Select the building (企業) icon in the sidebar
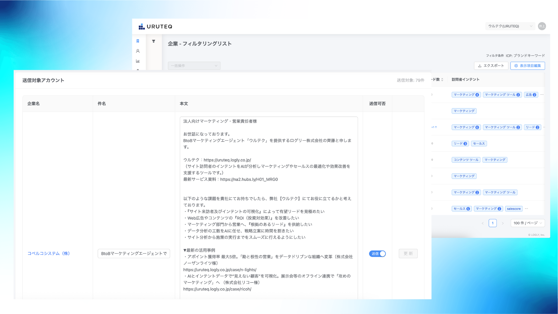This screenshot has height=314, width=558. pos(138,41)
